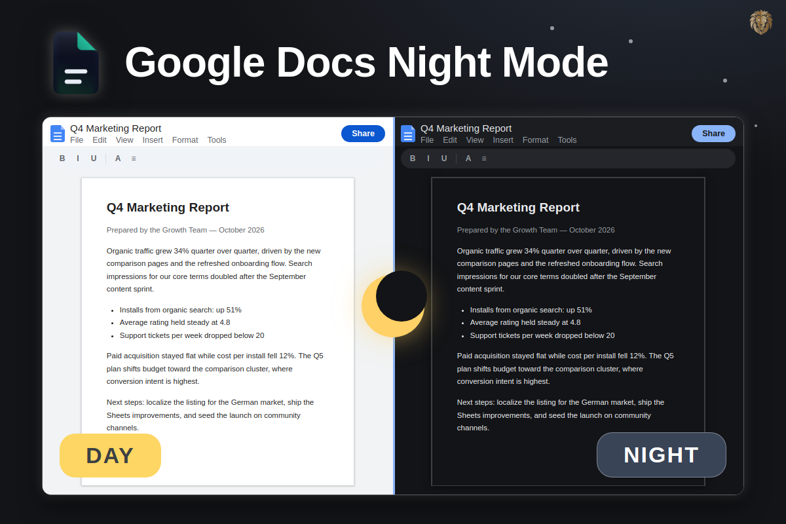Open the Format menu in the day pane
Image resolution: width=786 pixels, height=524 pixels.
(x=185, y=140)
